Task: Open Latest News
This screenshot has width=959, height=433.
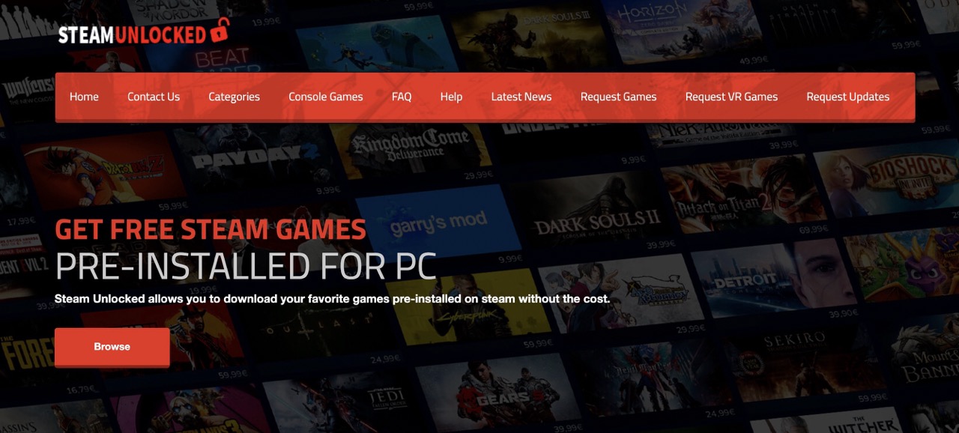Action: 521,97
